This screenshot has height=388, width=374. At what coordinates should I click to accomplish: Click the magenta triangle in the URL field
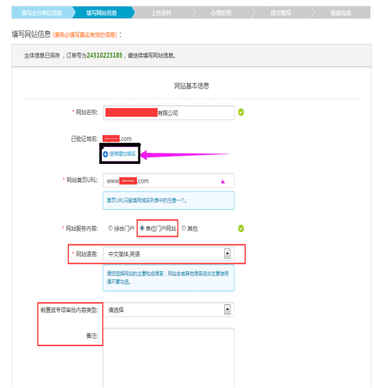point(223,182)
